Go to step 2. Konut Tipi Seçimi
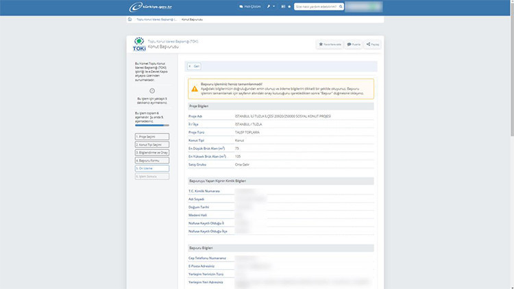The width and height of the screenshot is (514, 289). (x=151, y=144)
